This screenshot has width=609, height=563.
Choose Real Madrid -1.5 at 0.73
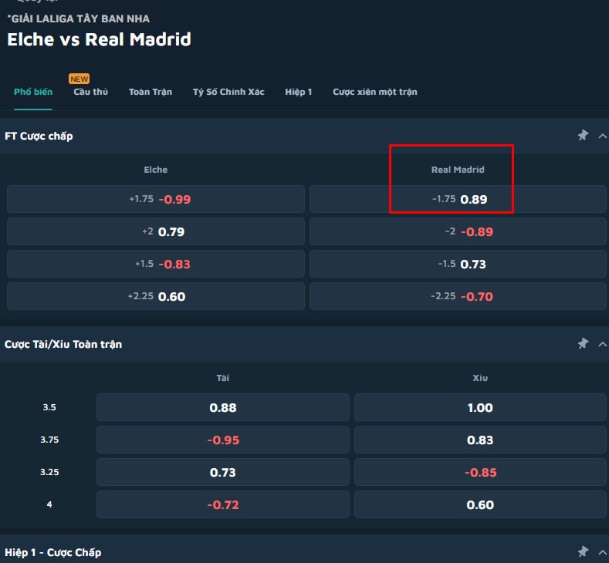[458, 264]
